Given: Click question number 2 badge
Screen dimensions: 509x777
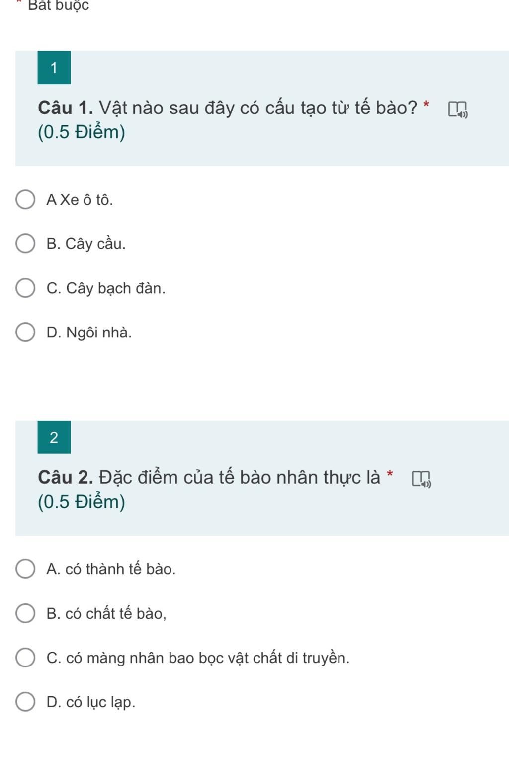Looking at the screenshot, I should click(x=54, y=437).
